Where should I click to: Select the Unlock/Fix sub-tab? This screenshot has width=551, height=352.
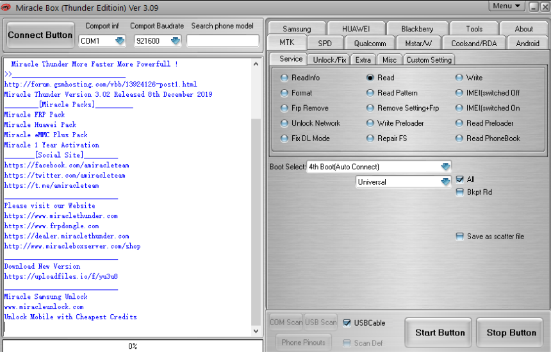[329, 60]
